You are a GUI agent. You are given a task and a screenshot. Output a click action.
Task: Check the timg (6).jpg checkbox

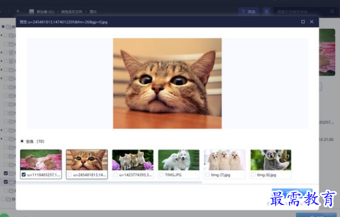coord(254,175)
